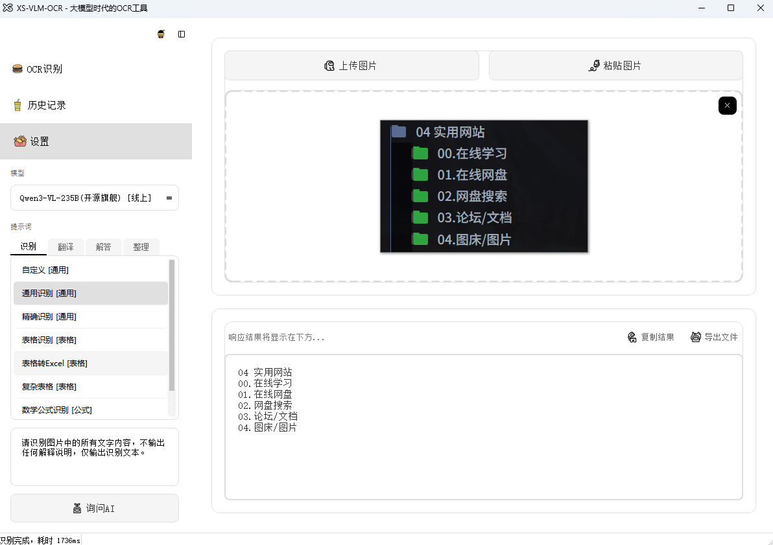Click the app logo in title bar

(x=7, y=8)
